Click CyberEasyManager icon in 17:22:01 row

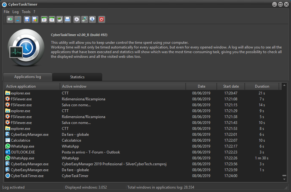[x=8, y=134]
